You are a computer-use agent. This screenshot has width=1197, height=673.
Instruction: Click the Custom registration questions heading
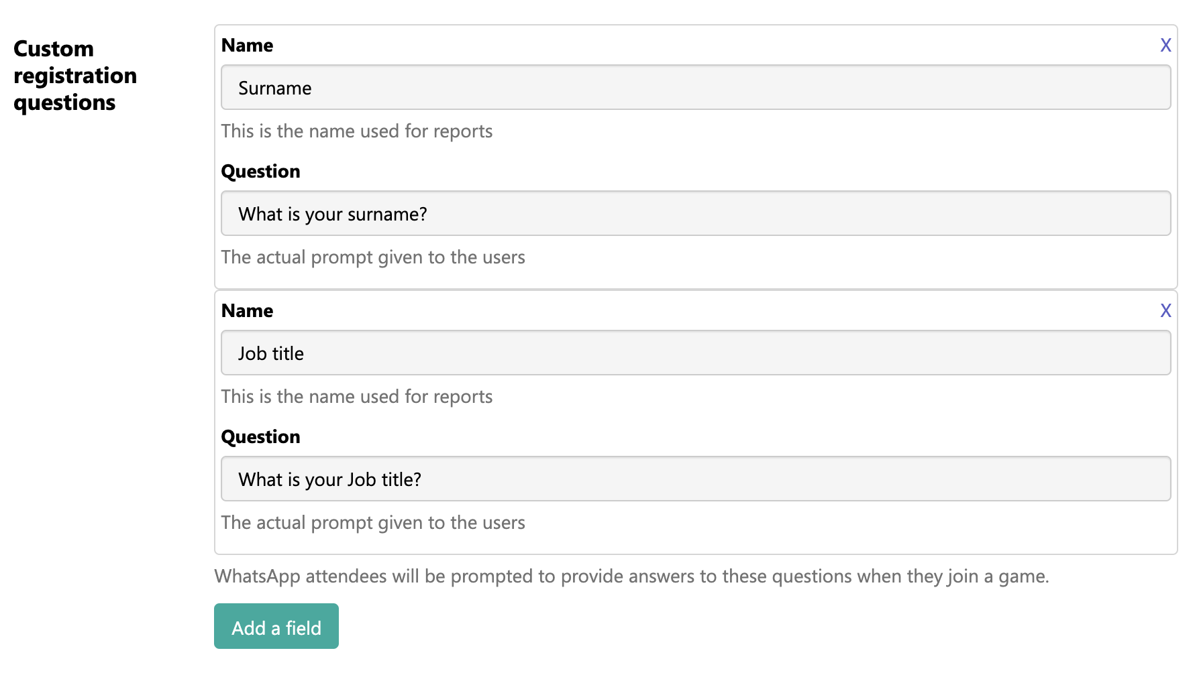point(75,76)
